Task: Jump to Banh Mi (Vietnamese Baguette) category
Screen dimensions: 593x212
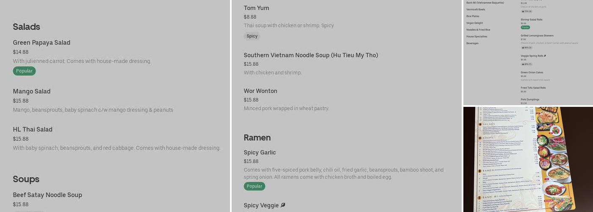Action: (x=485, y=3)
